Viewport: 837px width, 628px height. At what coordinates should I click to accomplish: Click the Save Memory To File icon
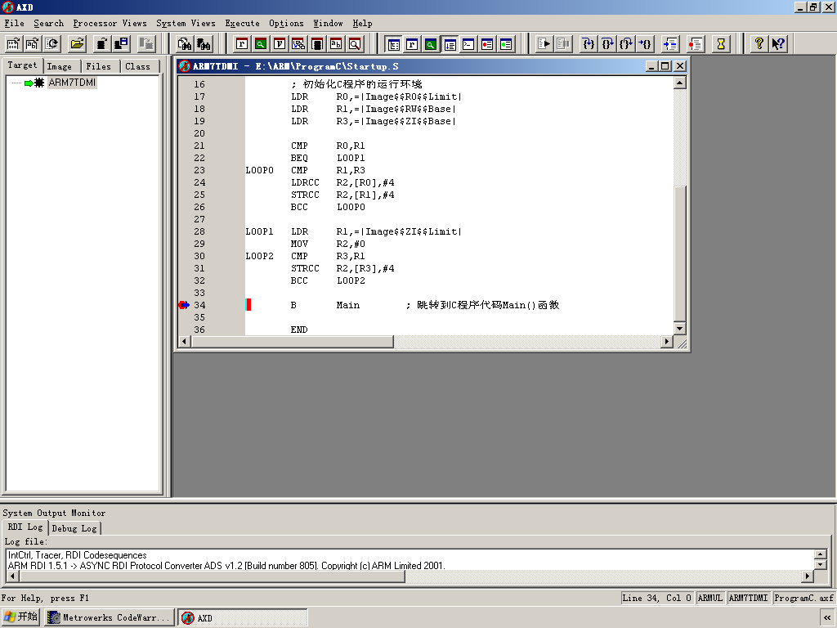(122, 44)
